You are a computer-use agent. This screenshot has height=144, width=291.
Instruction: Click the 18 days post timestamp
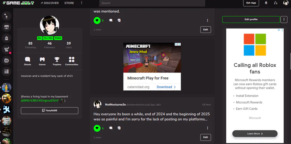206,105
